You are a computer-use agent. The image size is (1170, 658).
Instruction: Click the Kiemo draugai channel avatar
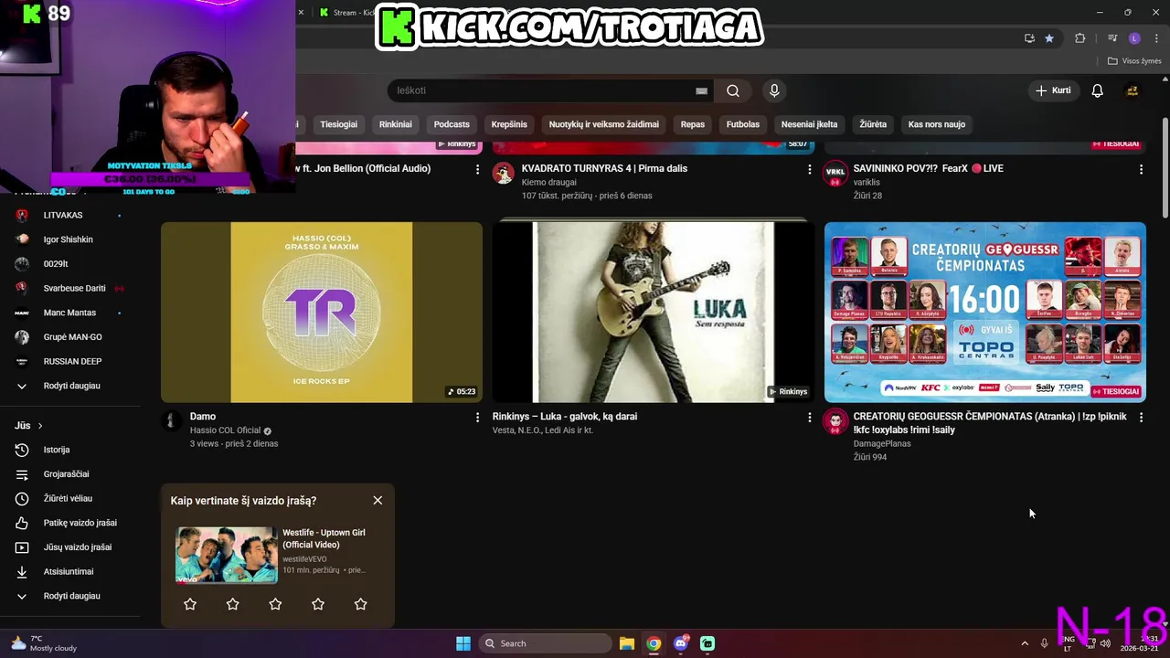(504, 173)
